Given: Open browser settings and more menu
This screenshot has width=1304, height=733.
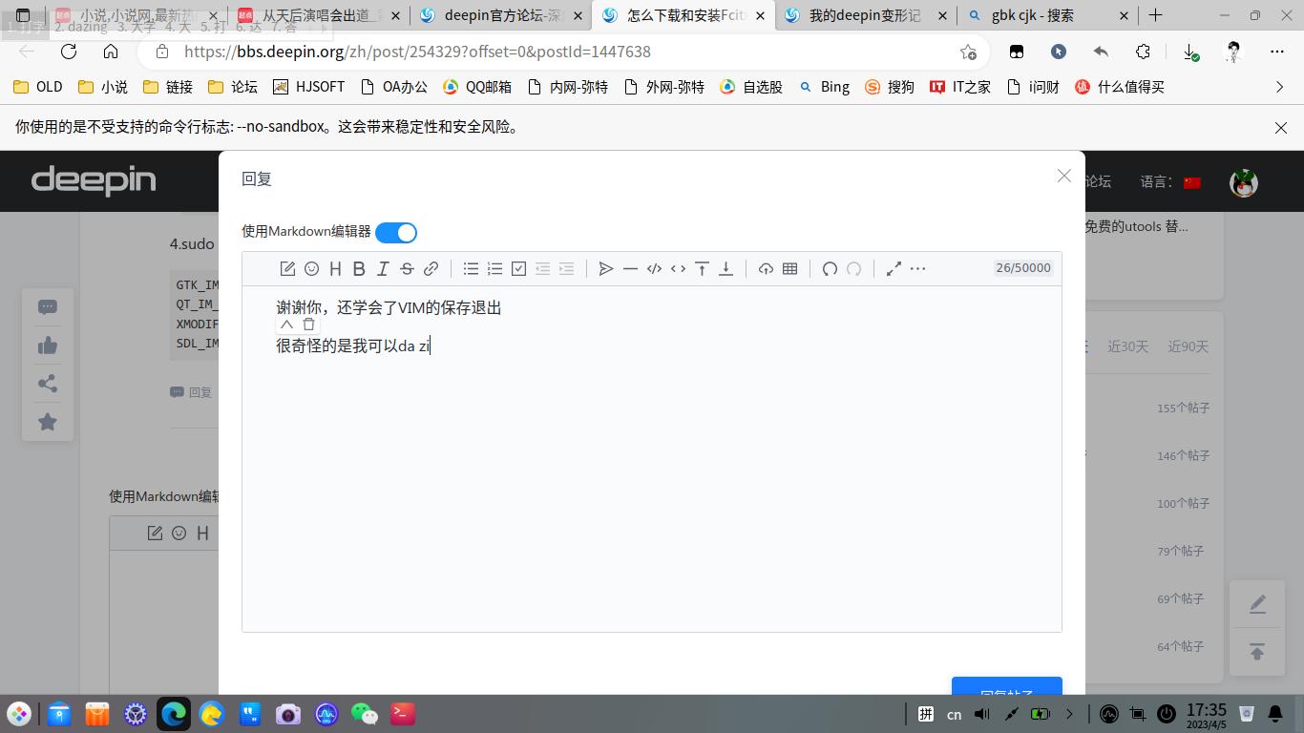Looking at the screenshot, I should coord(1277,52).
